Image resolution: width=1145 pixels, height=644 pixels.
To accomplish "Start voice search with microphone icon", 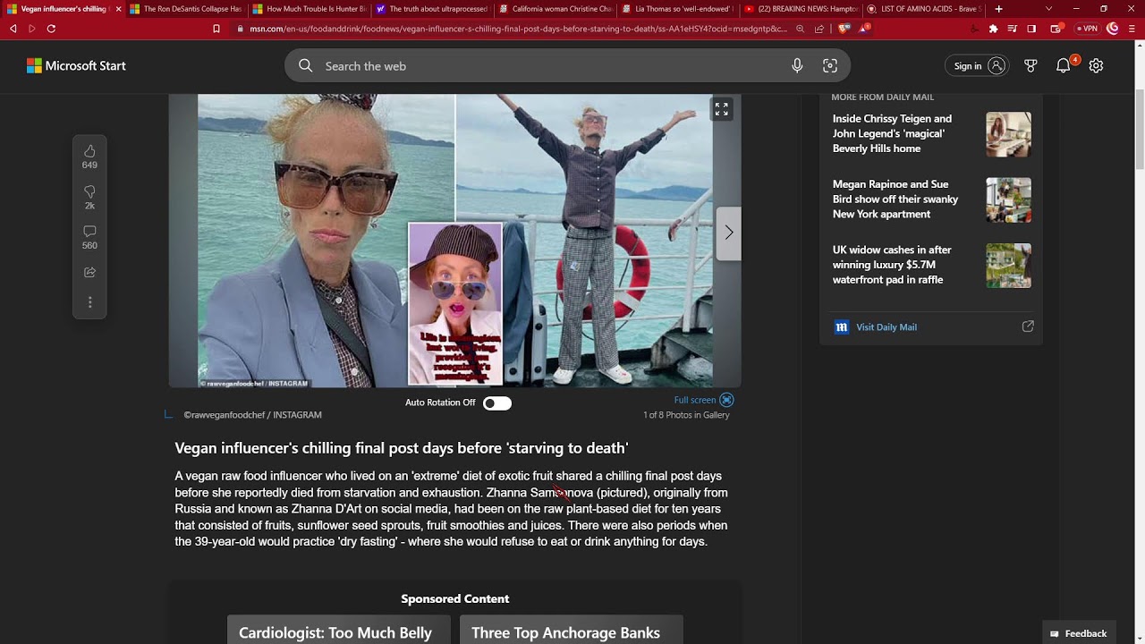I will (x=797, y=66).
